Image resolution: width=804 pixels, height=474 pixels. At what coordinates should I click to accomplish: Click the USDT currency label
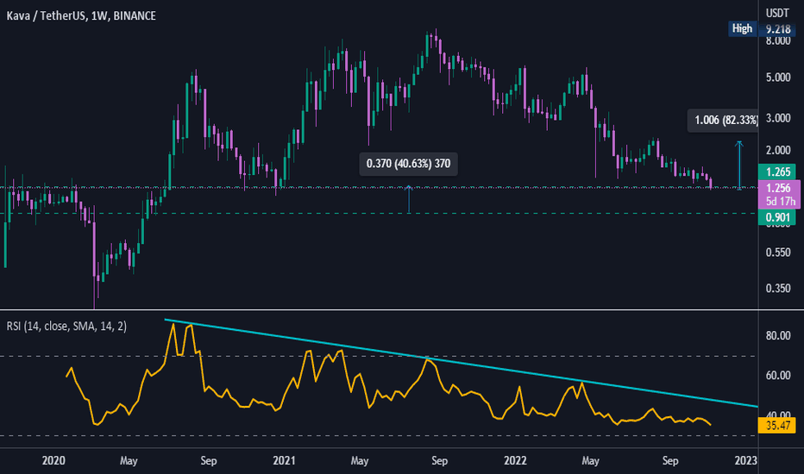[777, 13]
